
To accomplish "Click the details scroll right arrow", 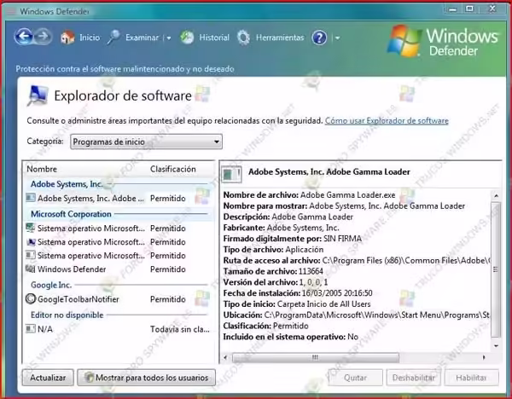I will pyautogui.click(x=484, y=357).
